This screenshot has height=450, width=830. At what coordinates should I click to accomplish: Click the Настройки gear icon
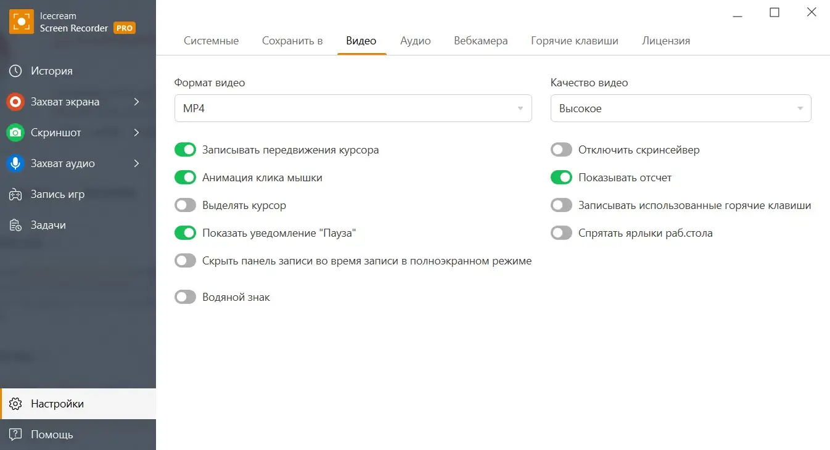coord(15,403)
